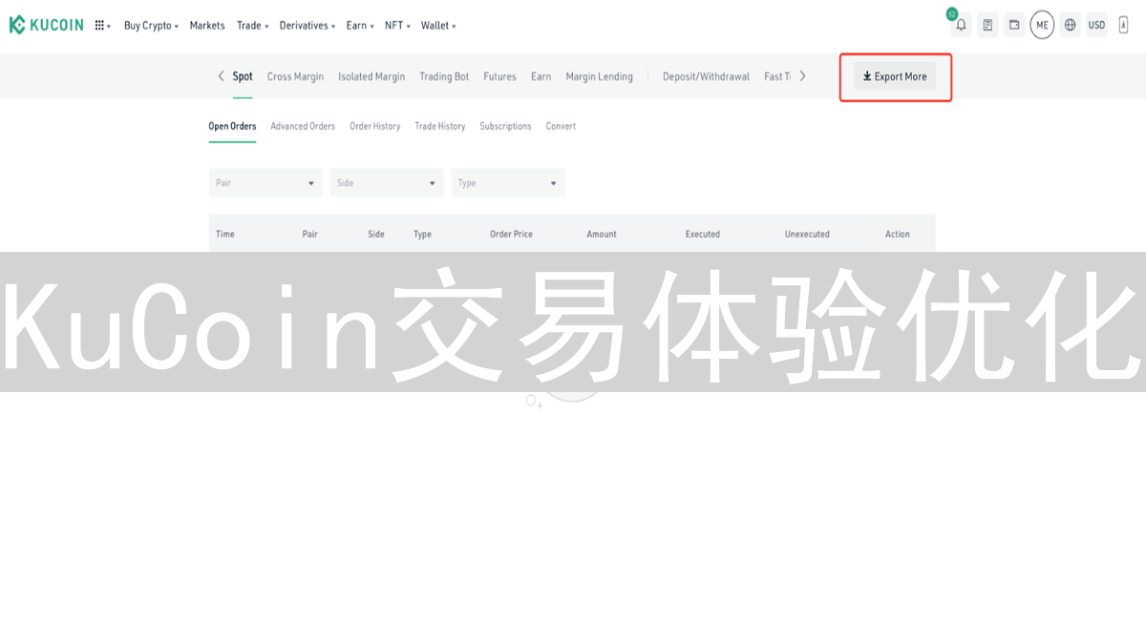This screenshot has height=644, width=1146.
Task: Click the Side column header
Action: coord(376,234)
